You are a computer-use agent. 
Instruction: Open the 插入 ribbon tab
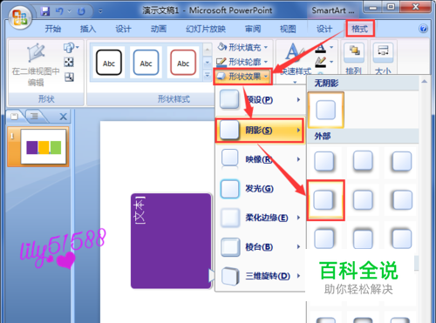tap(88, 29)
